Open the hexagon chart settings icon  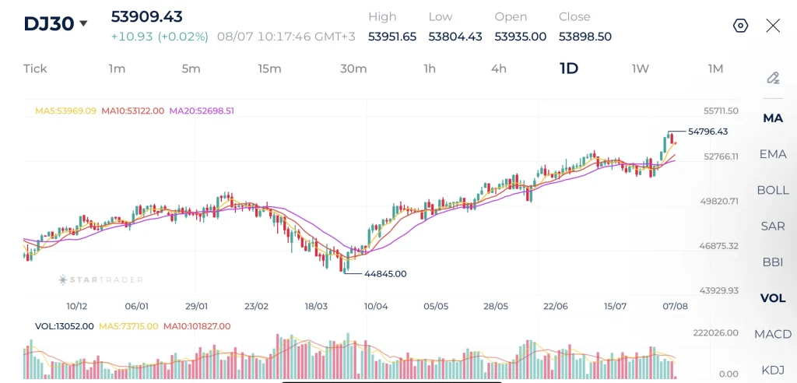click(741, 26)
